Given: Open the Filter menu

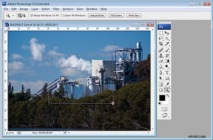Looking at the screenshot, I should [56, 9].
